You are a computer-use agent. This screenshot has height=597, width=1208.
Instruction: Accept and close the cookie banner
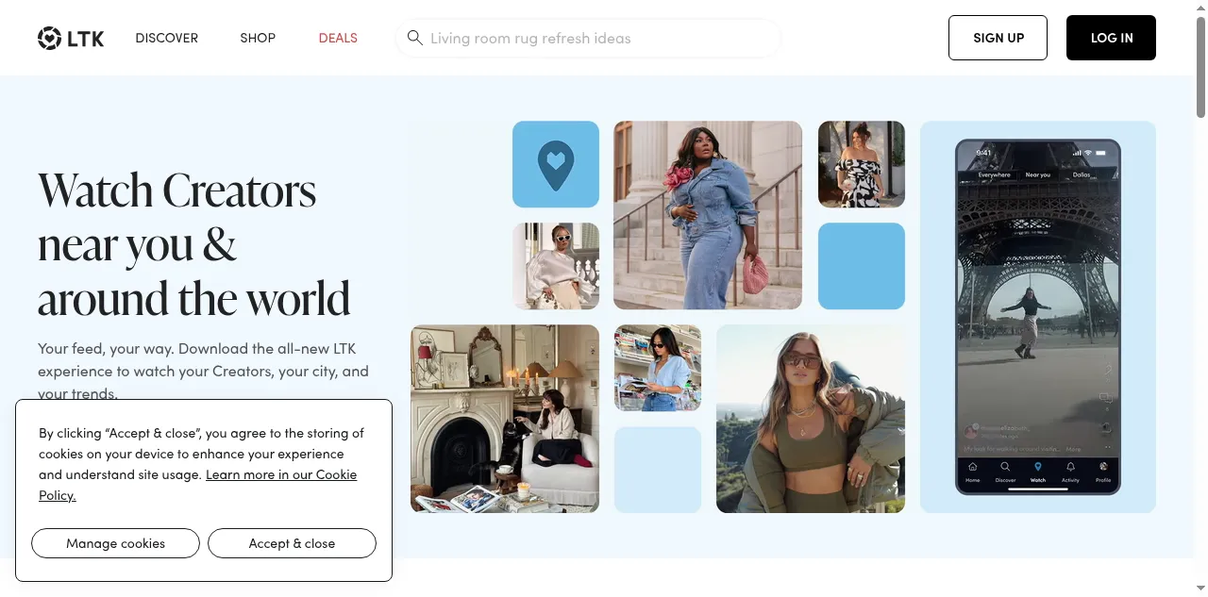[292, 543]
